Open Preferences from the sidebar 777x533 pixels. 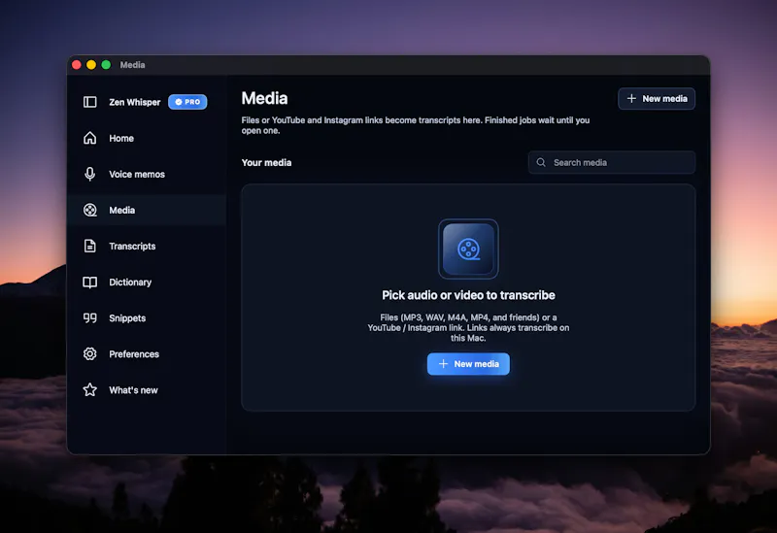coord(134,354)
